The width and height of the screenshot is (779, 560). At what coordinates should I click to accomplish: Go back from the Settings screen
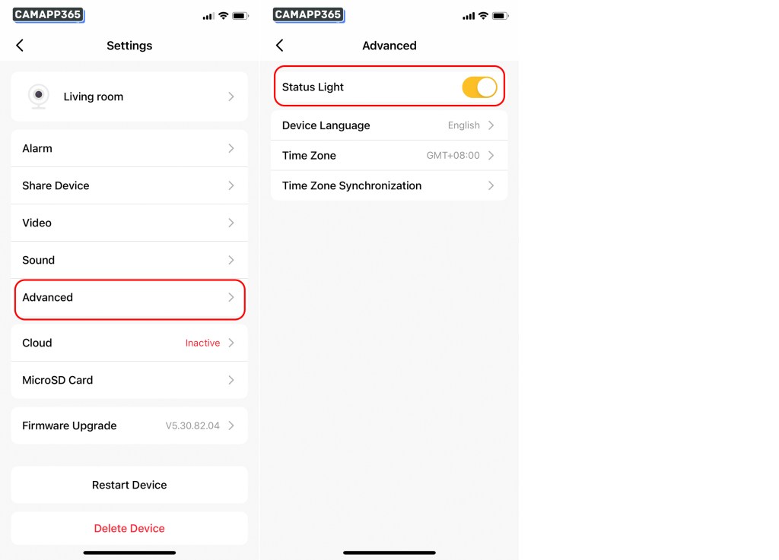20,46
